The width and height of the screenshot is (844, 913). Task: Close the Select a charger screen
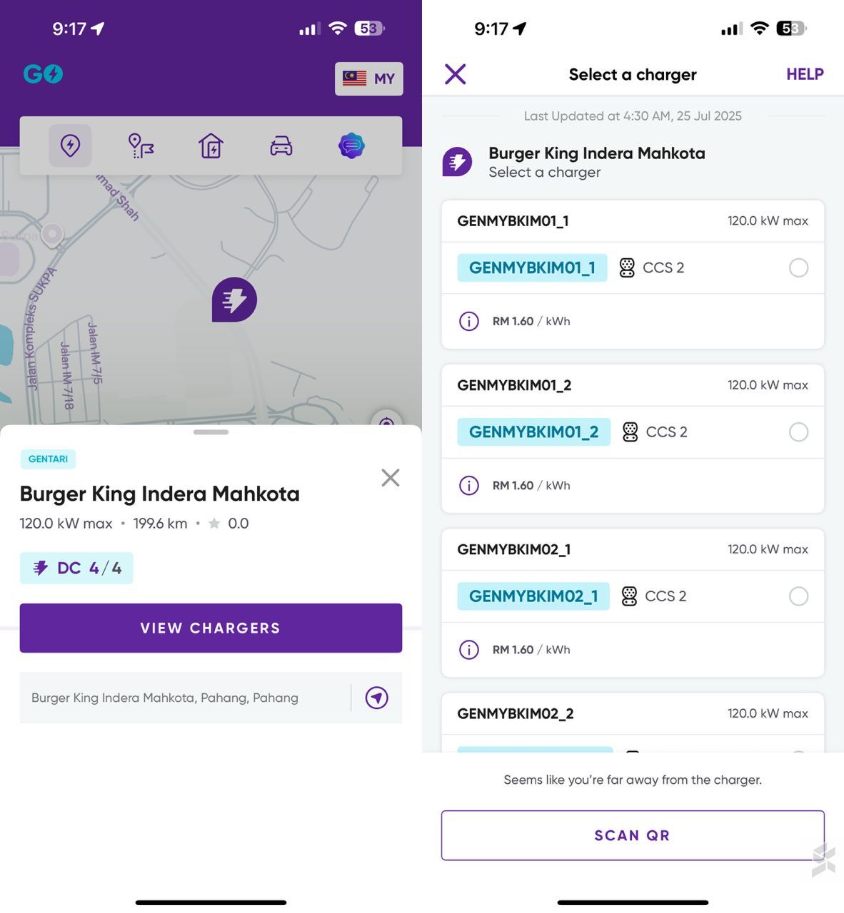tap(456, 74)
